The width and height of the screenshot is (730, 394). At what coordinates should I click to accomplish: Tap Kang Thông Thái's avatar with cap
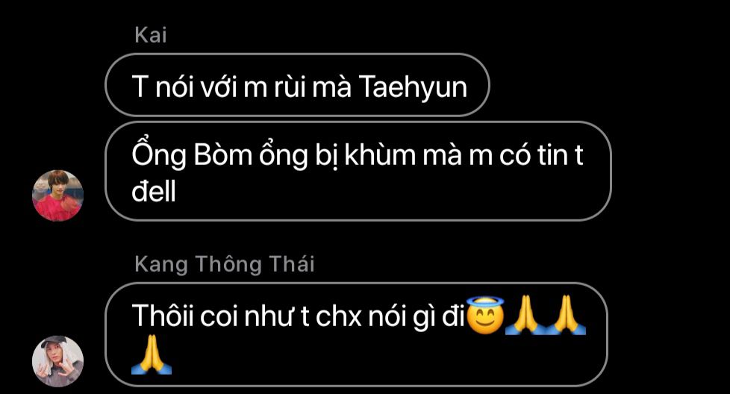click(57, 361)
